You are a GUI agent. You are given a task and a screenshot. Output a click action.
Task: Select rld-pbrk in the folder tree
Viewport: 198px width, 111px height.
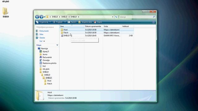tap(46, 69)
